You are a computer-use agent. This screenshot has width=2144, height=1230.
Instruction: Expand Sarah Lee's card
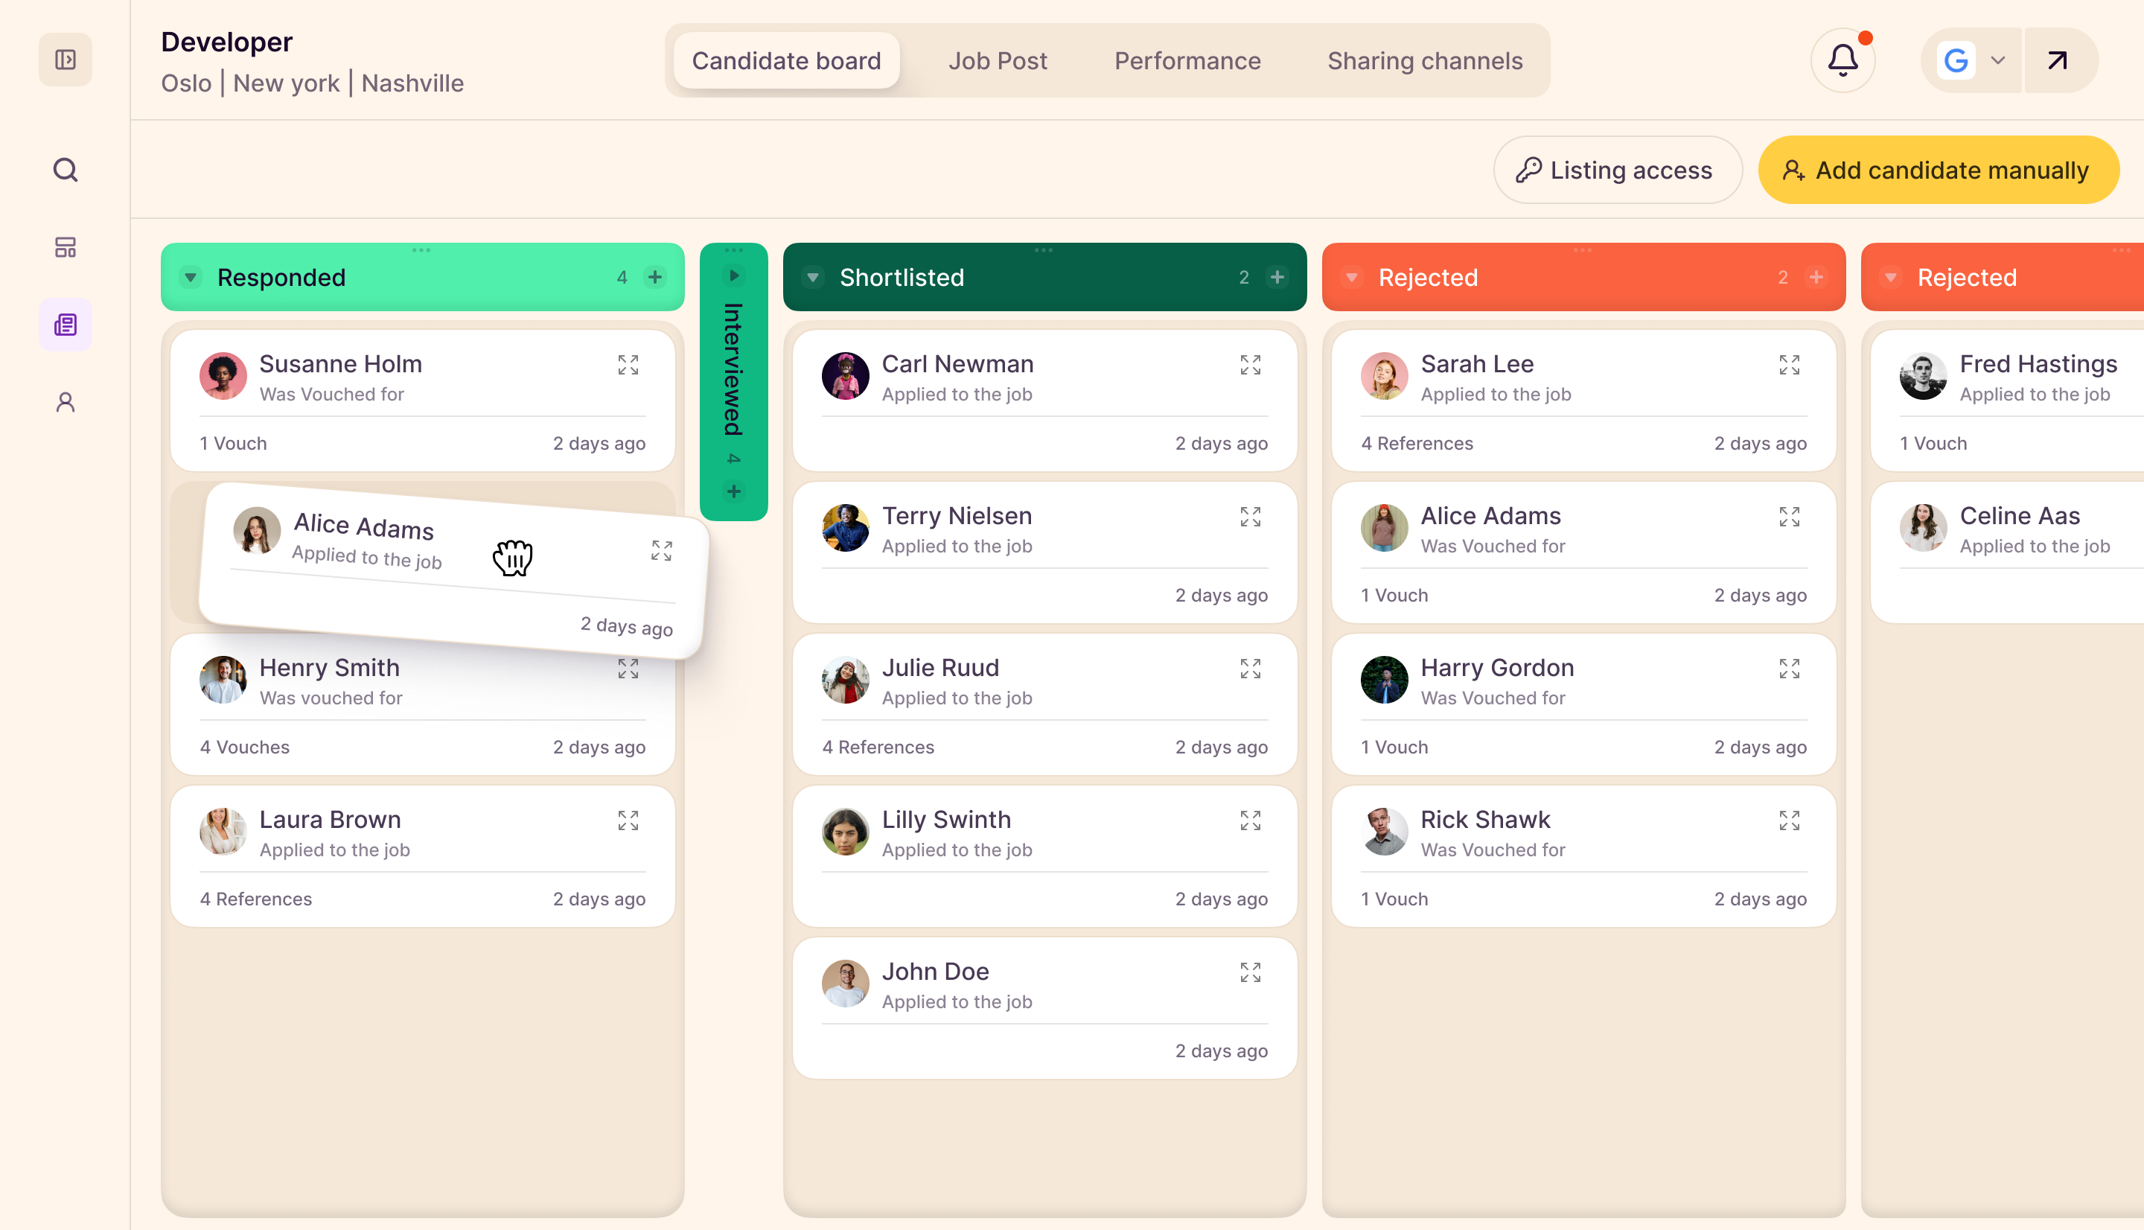(1788, 364)
